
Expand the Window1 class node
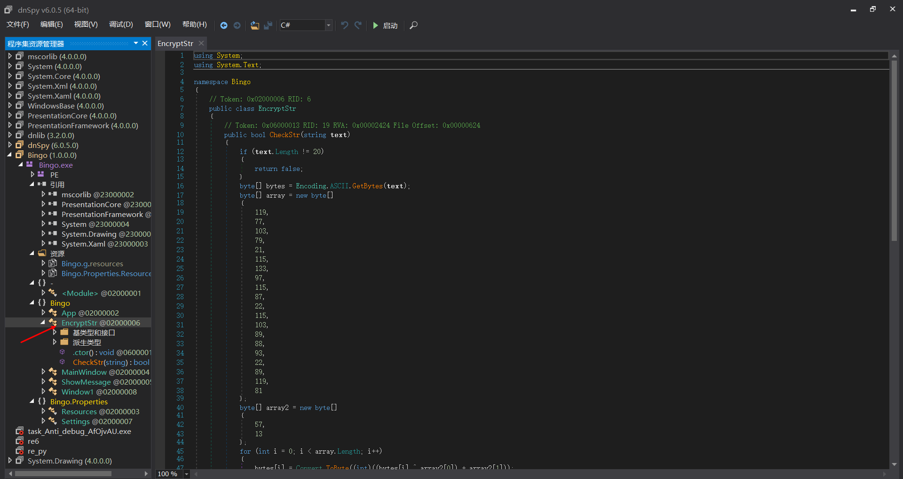click(x=43, y=391)
